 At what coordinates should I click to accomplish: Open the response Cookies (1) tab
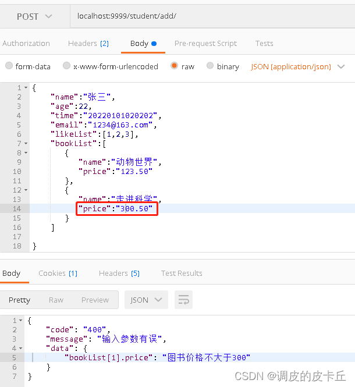(58, 273)
